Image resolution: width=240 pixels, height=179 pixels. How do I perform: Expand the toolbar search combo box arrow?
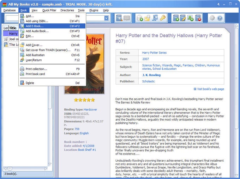click(x=106, y=18)
